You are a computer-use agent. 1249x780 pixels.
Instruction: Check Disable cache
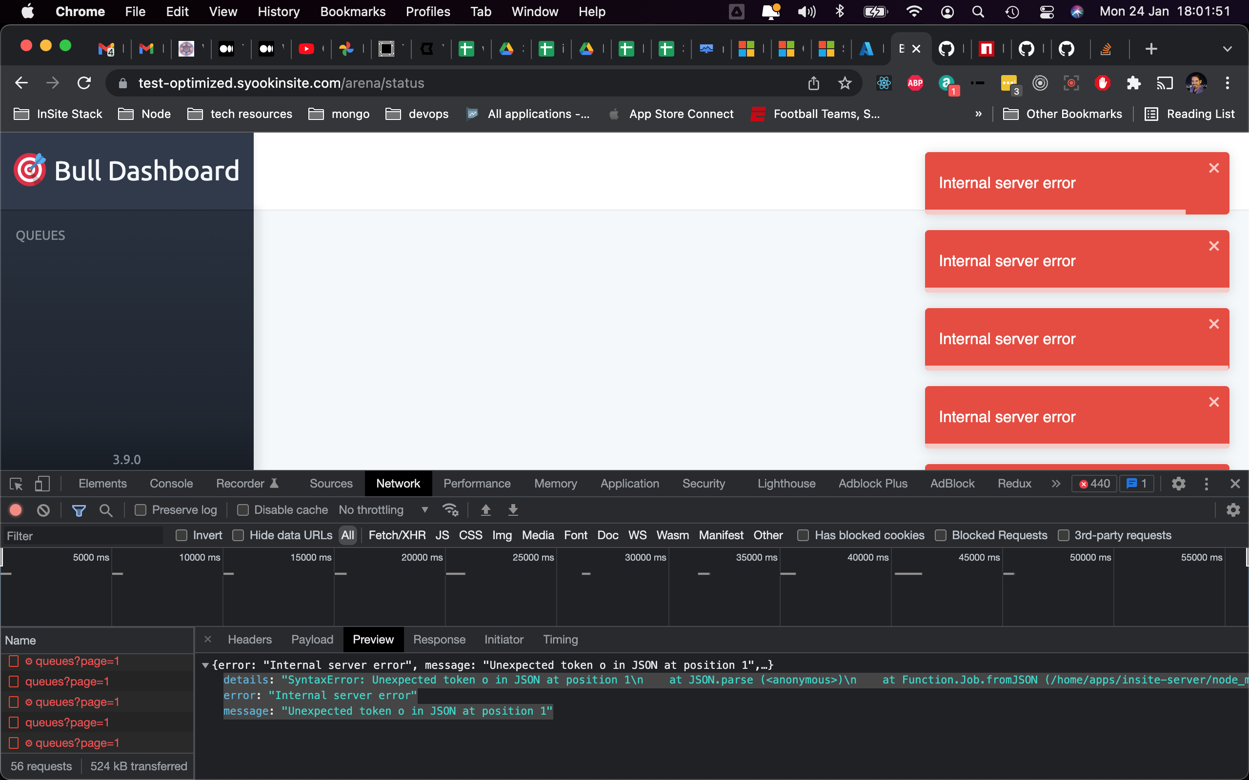click(x=242, y=510)
